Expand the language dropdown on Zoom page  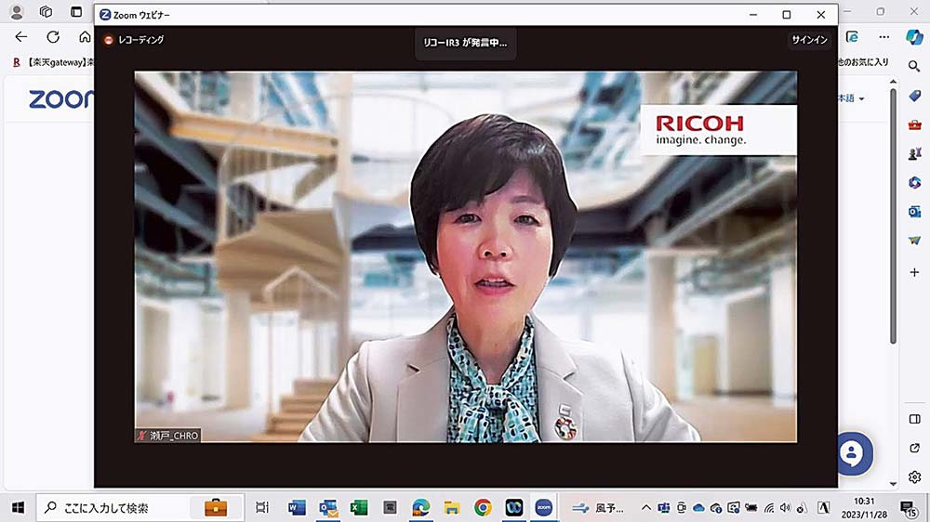pos(850,98)
